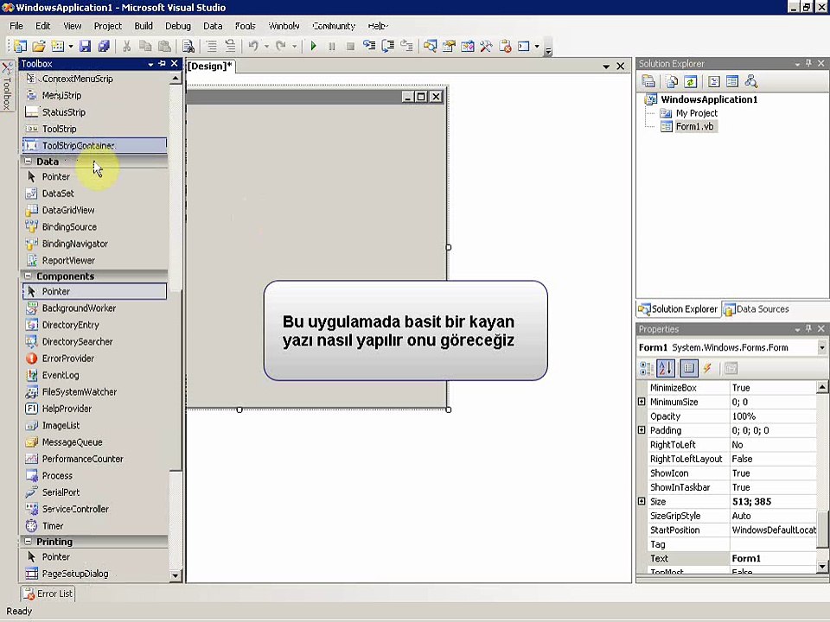Open the Toolbox window position dropdown arrow
Image resolution: width=830 pixels, height=622 pixels.
[150, 64]
